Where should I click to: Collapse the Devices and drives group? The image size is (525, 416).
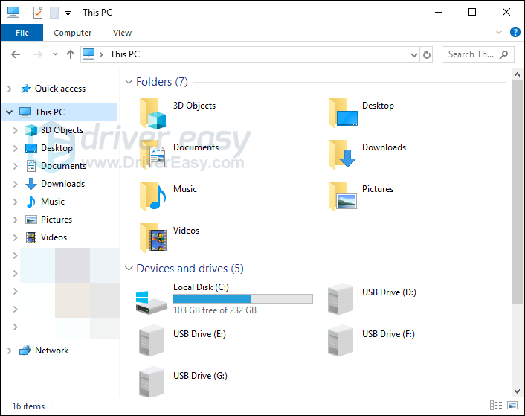pyautogui.click(x=129, y=269)
